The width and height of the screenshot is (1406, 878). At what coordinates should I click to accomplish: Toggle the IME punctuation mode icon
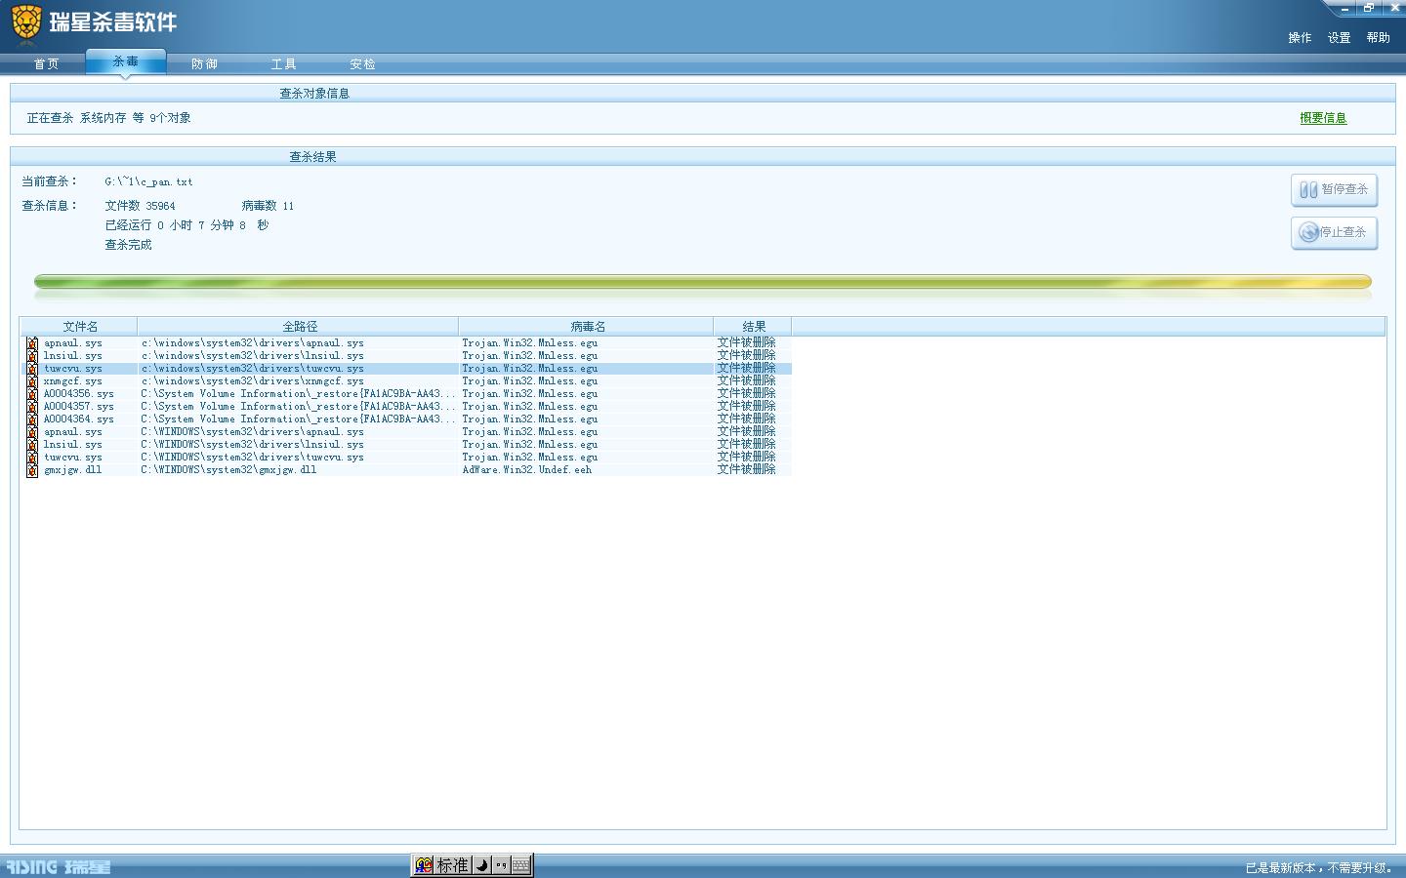(x=501, y=865)
